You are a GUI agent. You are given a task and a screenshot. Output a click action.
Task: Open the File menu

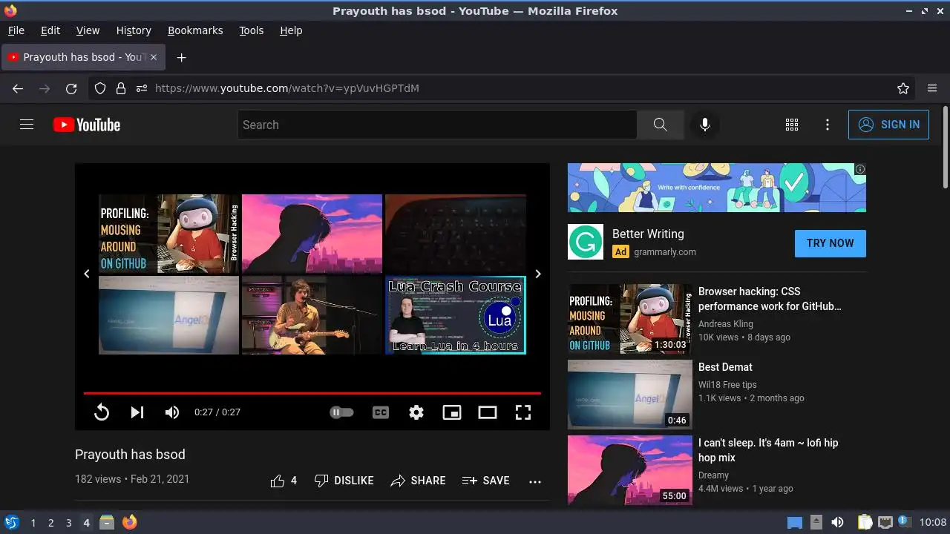(x=16, y=30)
